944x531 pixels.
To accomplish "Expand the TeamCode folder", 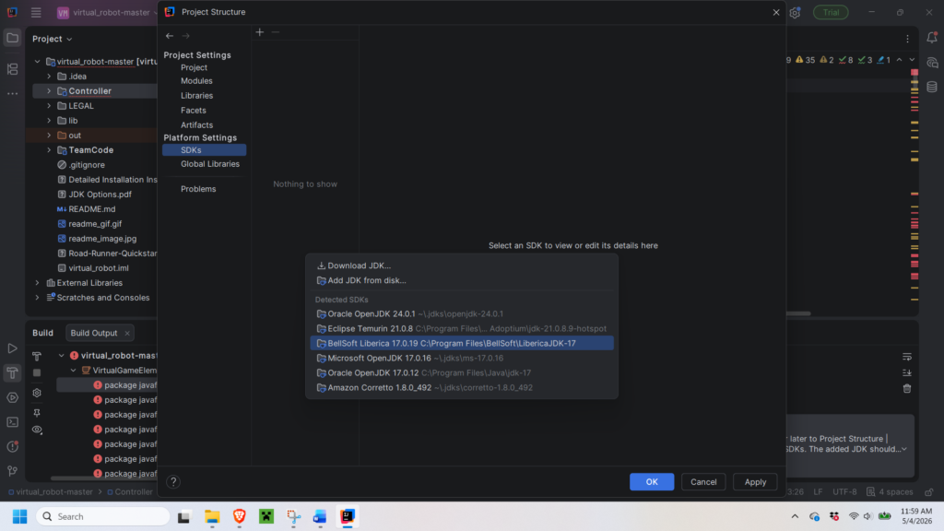I will [49, 150].
